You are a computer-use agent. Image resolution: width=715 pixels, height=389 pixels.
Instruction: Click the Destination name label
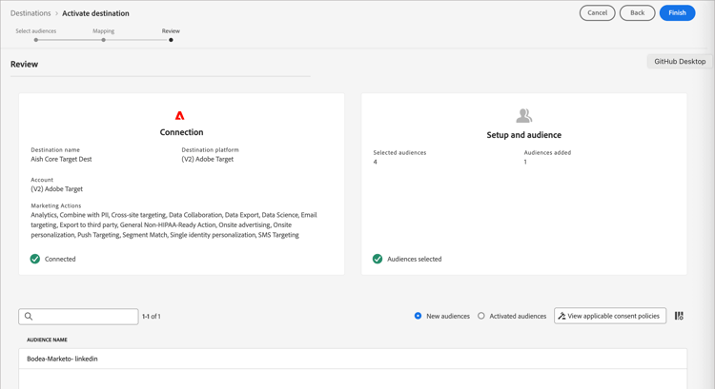[55, 149]
